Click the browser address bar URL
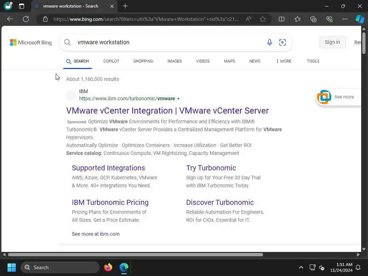 coord(146,19)
